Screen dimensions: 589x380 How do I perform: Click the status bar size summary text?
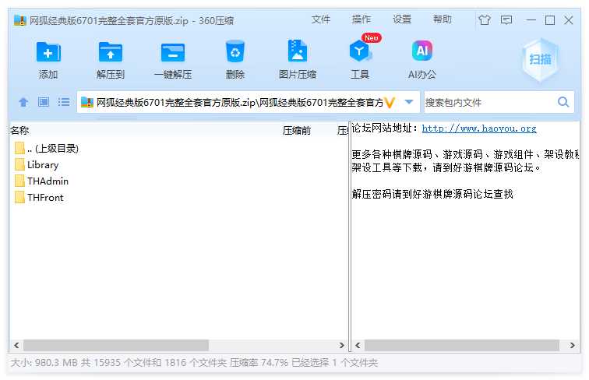[194, 362]
